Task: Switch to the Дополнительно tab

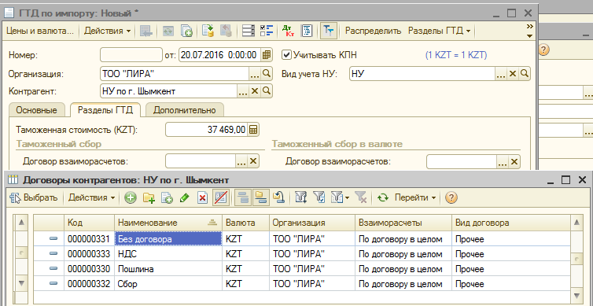Action: 185,110
